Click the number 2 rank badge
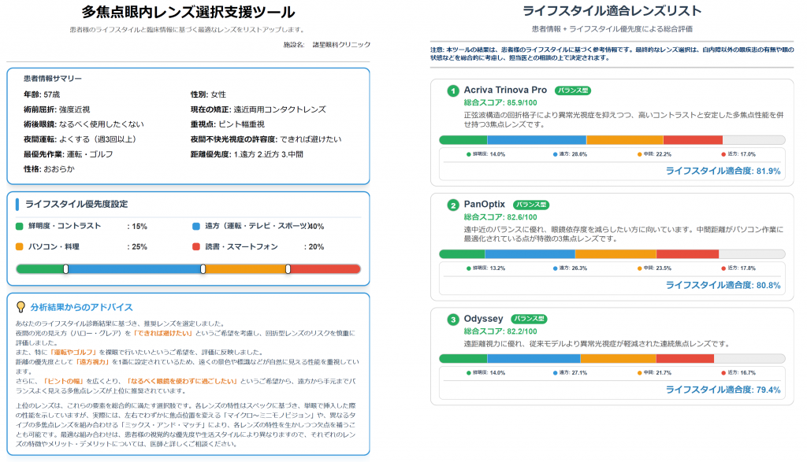Image resolution: width=807 pixels, height=462 pixels. (453, 205)
